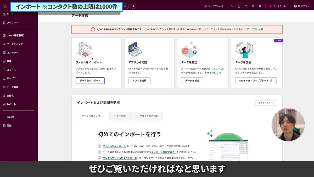Image resolution: width=314 pixels, height=177 pixels.
Task: Open the アップグレード link in the contact limit banner
Action: 255,29
